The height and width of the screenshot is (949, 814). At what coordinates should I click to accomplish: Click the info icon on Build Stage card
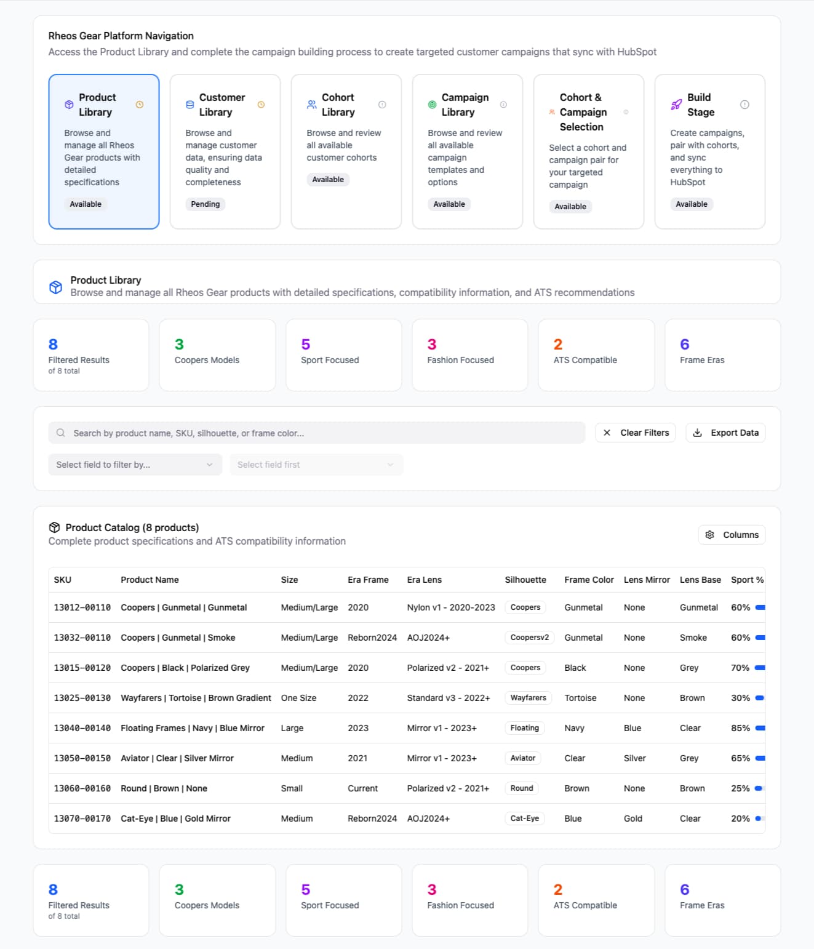tap(745, 105)
